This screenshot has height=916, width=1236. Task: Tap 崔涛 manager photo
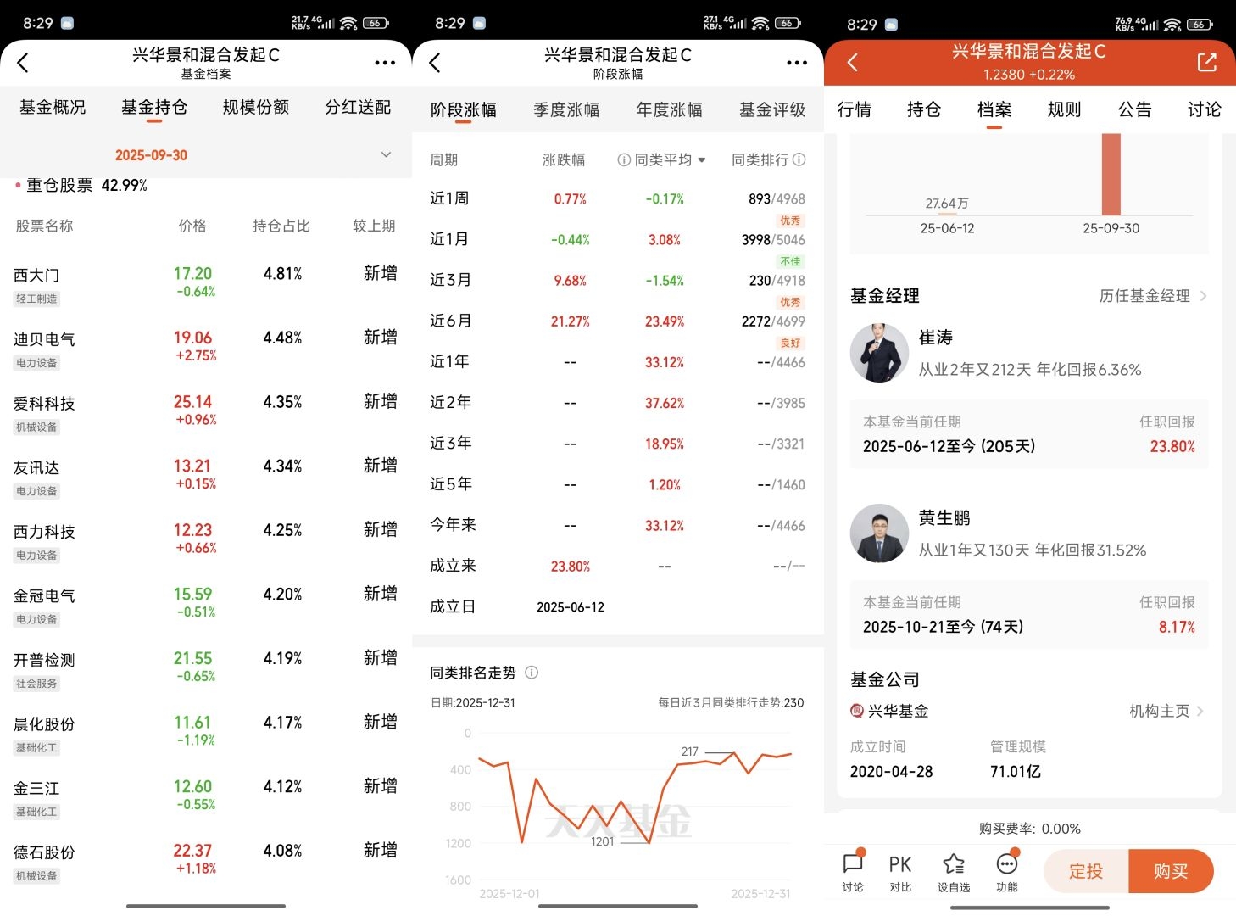coord(879,353)
